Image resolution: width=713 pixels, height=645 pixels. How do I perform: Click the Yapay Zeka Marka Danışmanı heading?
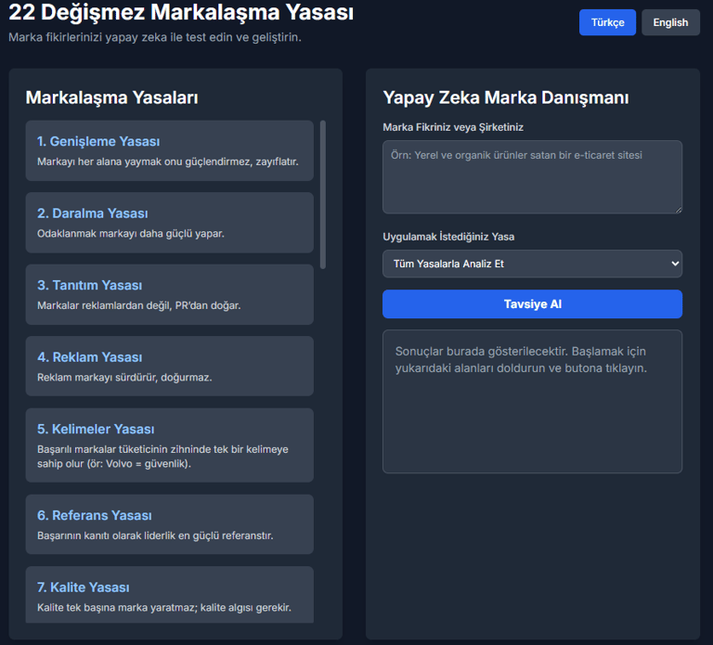point(506,97)
